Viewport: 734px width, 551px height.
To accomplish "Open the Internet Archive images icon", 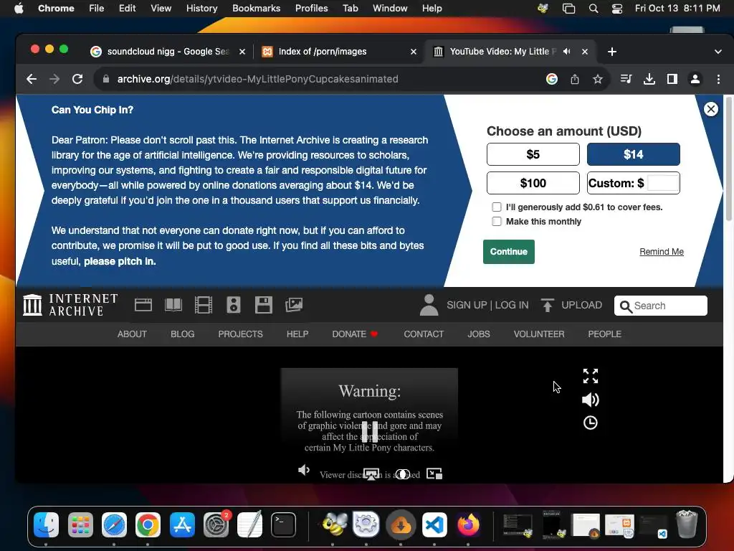I will coord(293,305).
